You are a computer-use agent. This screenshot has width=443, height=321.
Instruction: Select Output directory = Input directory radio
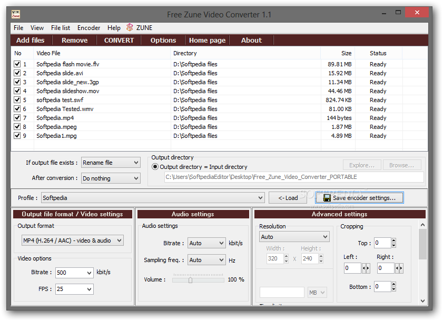click(x=155, y=167)
